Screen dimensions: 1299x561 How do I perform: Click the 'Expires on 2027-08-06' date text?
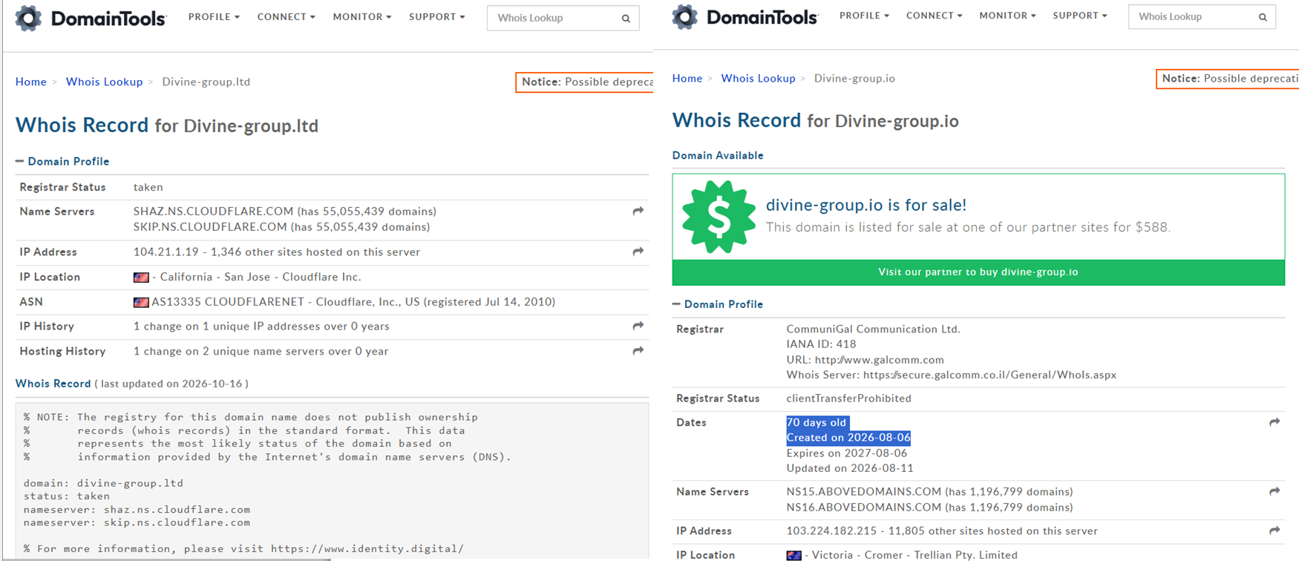(x=847, y=453)
